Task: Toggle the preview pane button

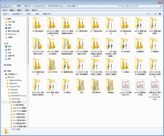Action: [x=155, y=14]
